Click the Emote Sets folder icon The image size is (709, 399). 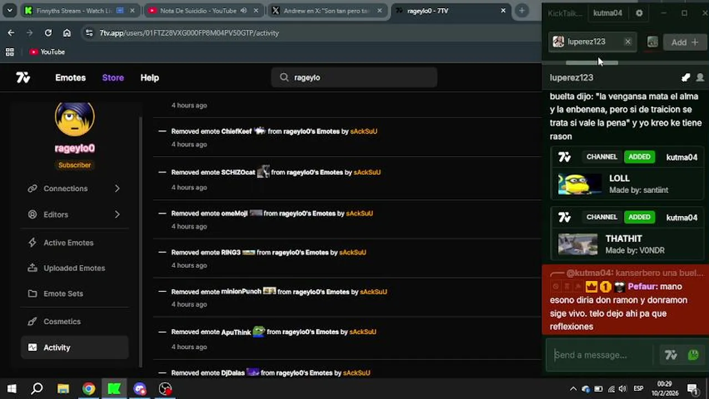tap(33, 294)
